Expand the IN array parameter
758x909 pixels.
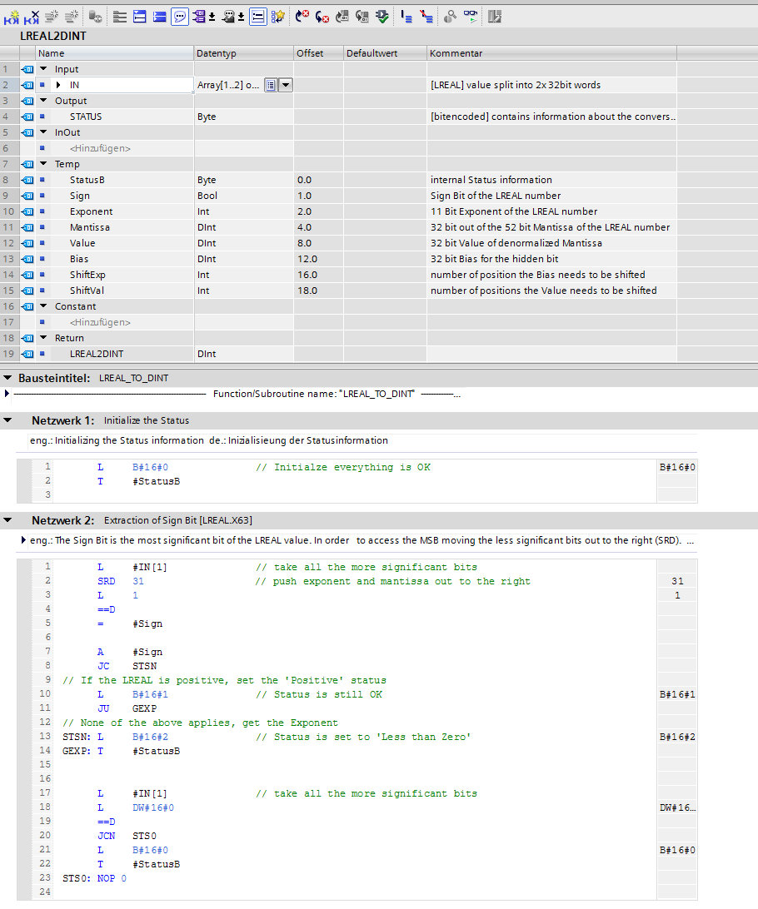point(58,85)
